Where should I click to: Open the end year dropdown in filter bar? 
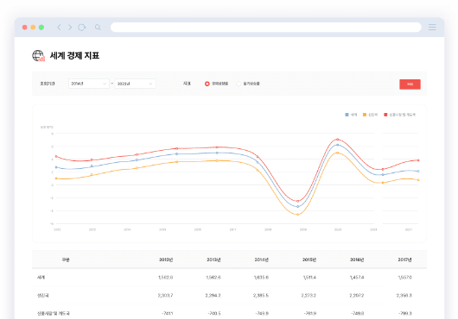[x=135, y=84]
